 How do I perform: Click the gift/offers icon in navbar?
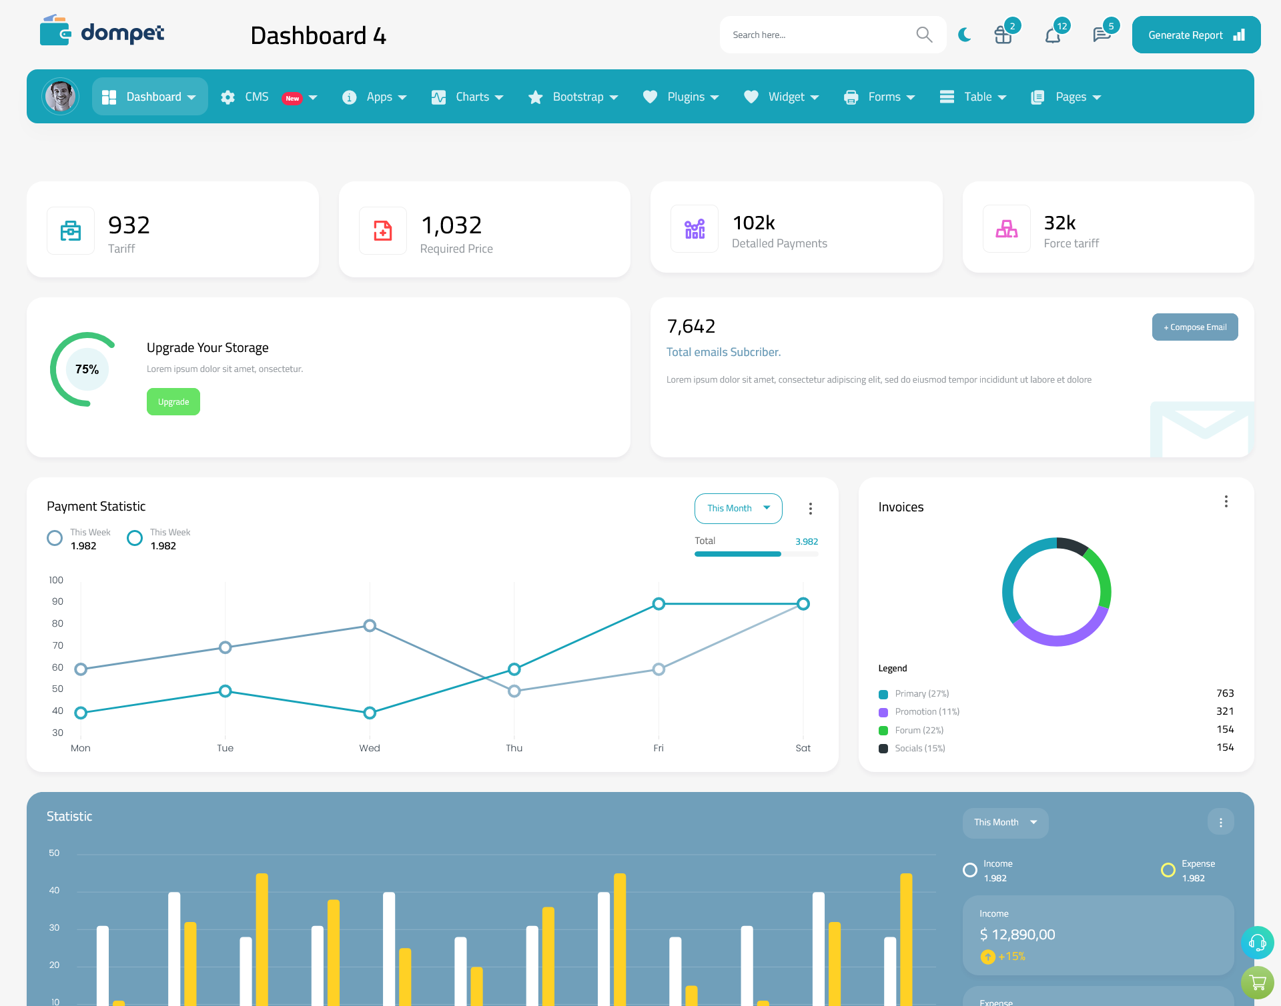pos(1002,35)
